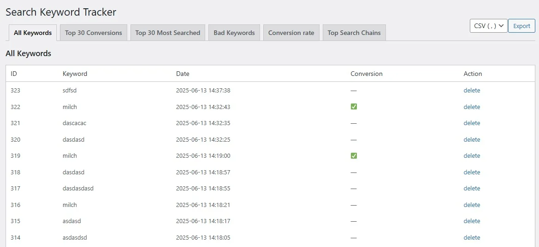
Task: View the Top Search Chains tab
Action: tap(354, 33)
